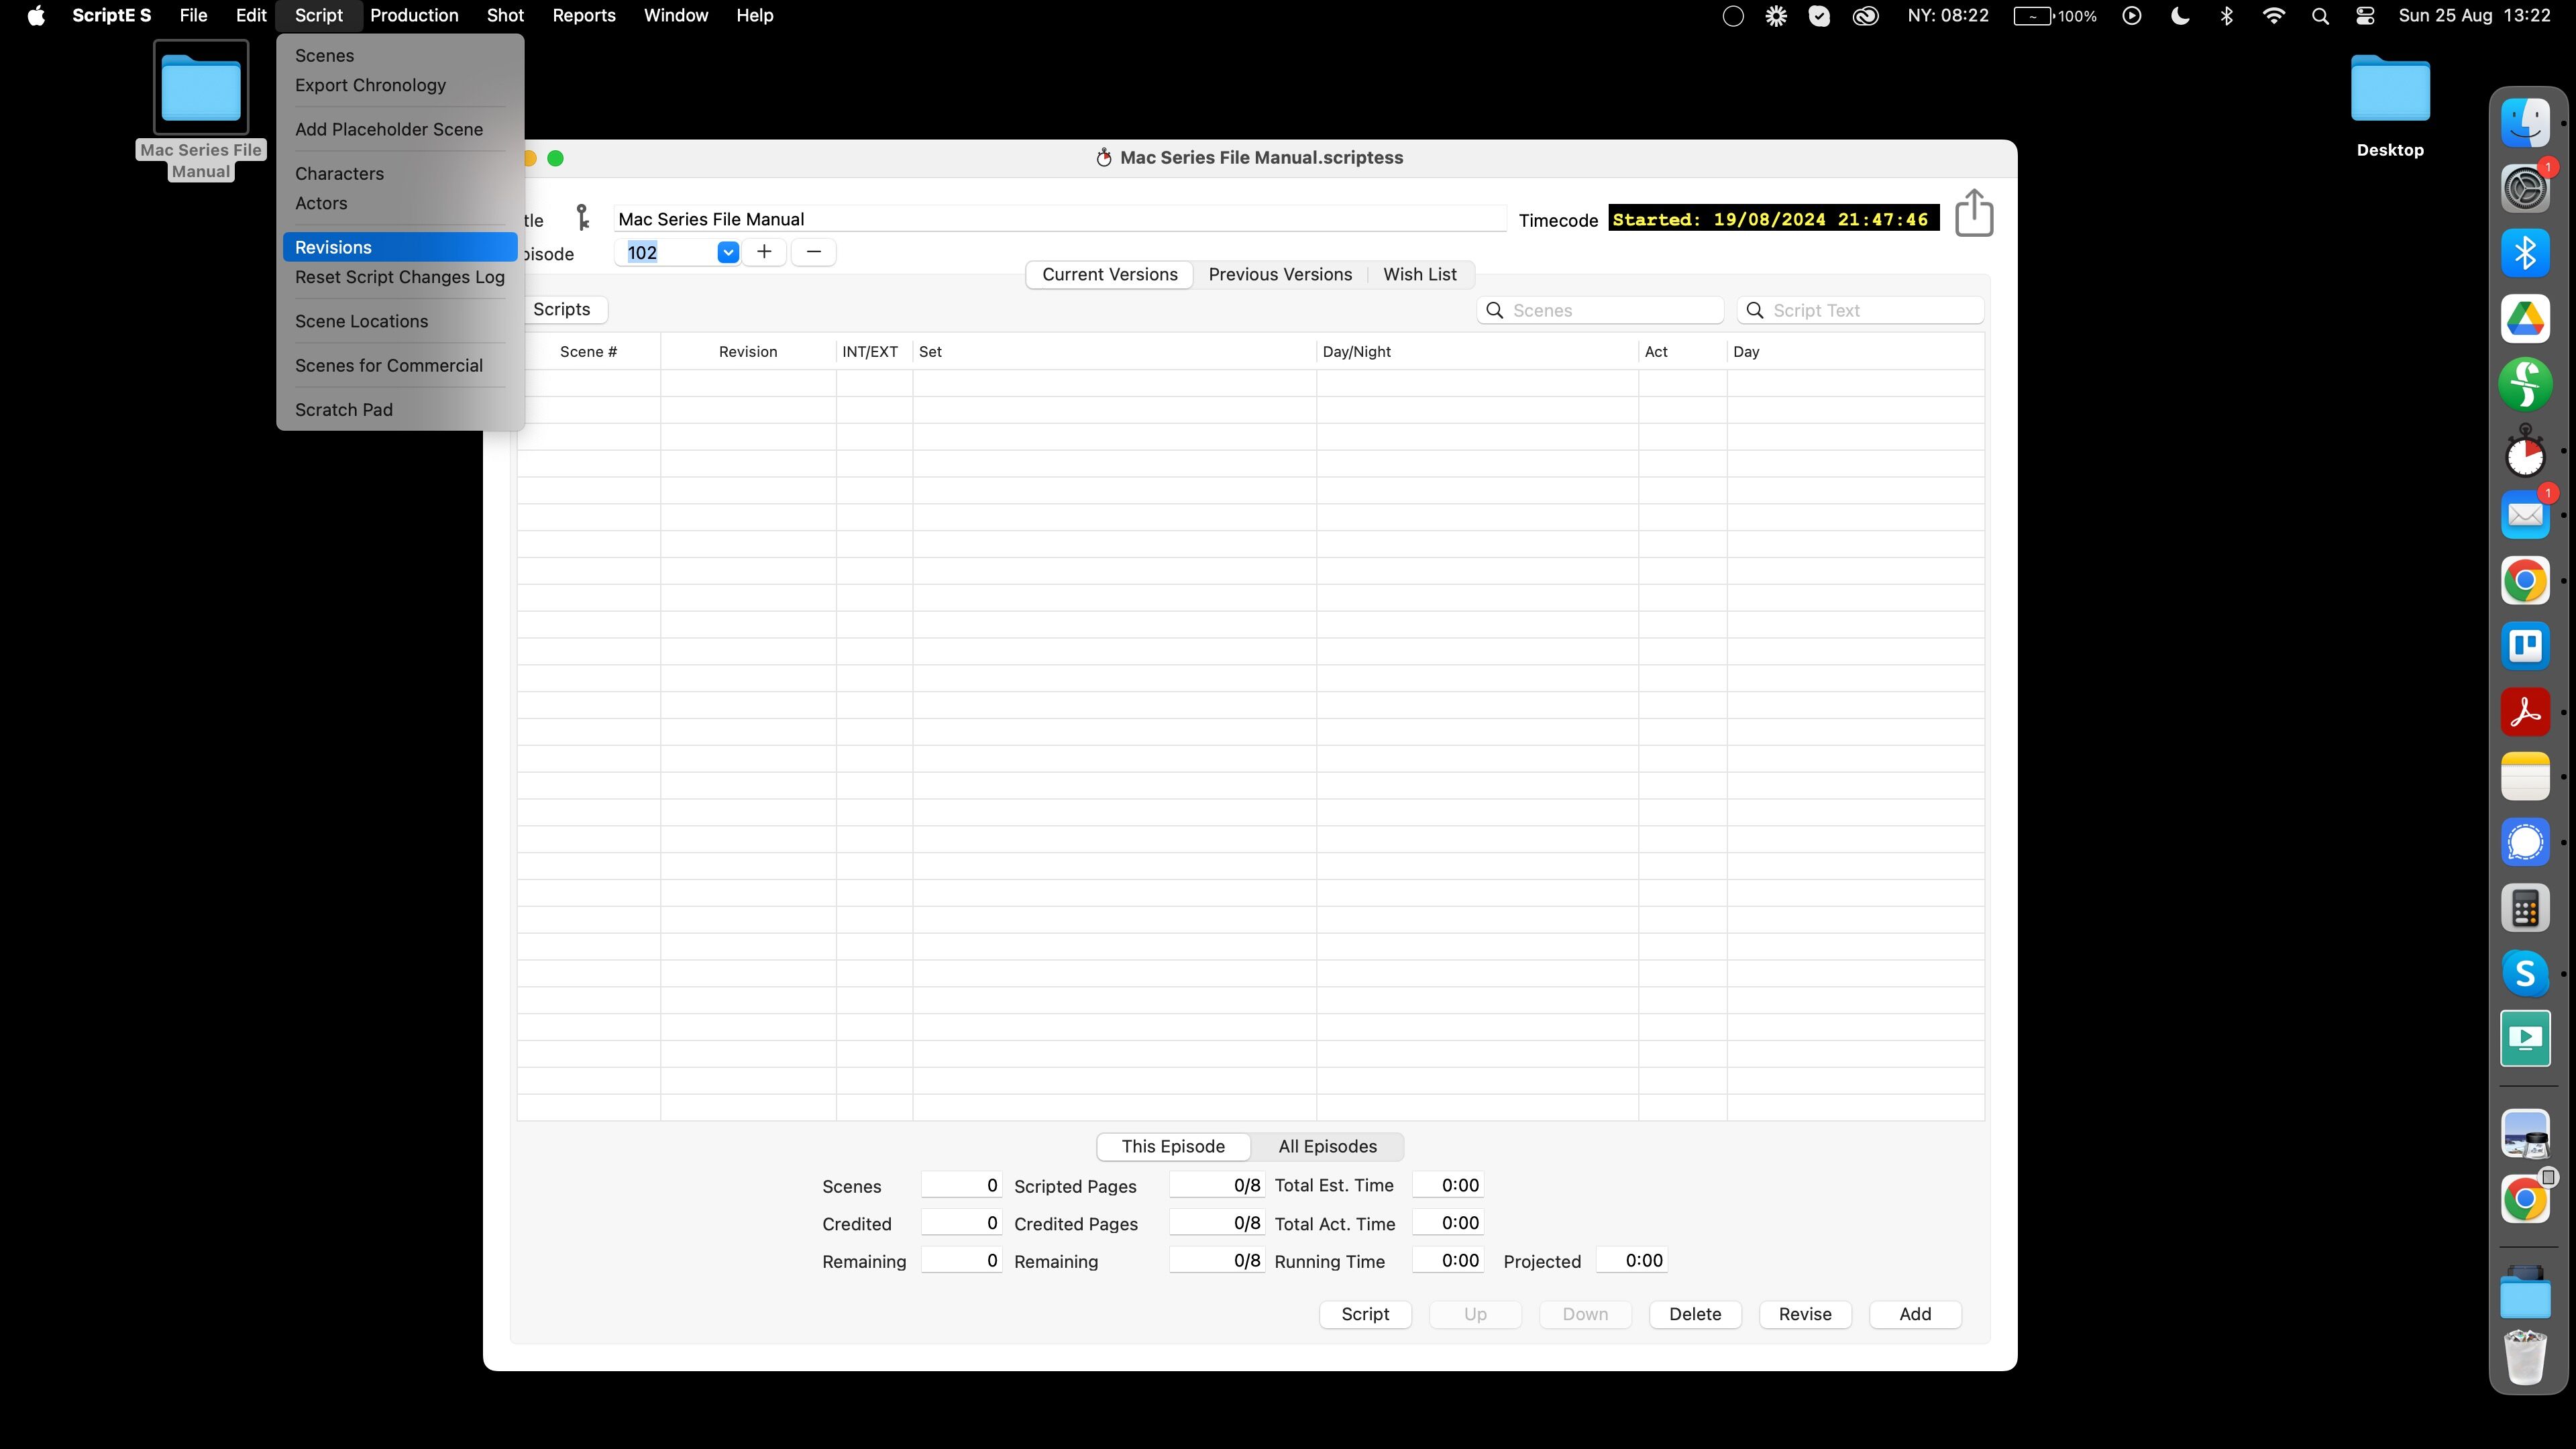
Task: Click the minus icon to remove episode
Action: [x=813, y=252]
